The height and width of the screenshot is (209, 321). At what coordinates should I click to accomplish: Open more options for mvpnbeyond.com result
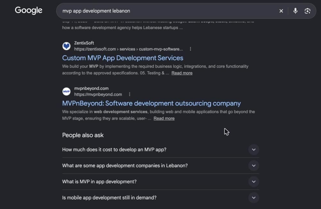pyautogui.click(x=129, y=94)
